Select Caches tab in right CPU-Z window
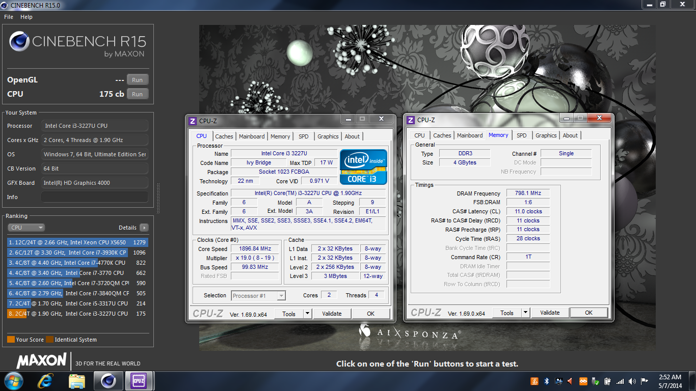 pos(442,135)
